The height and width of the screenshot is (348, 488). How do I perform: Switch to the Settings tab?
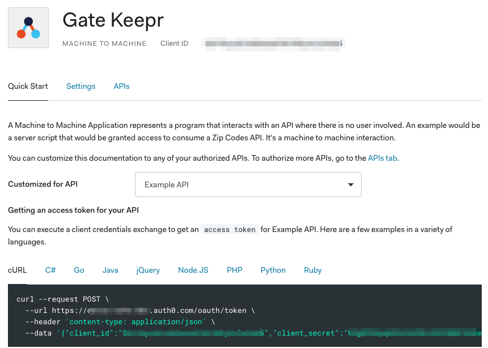tap(80, 86)
